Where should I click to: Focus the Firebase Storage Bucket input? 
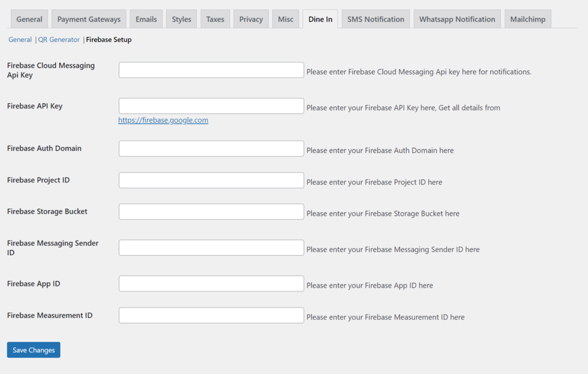tap(211, 212)
